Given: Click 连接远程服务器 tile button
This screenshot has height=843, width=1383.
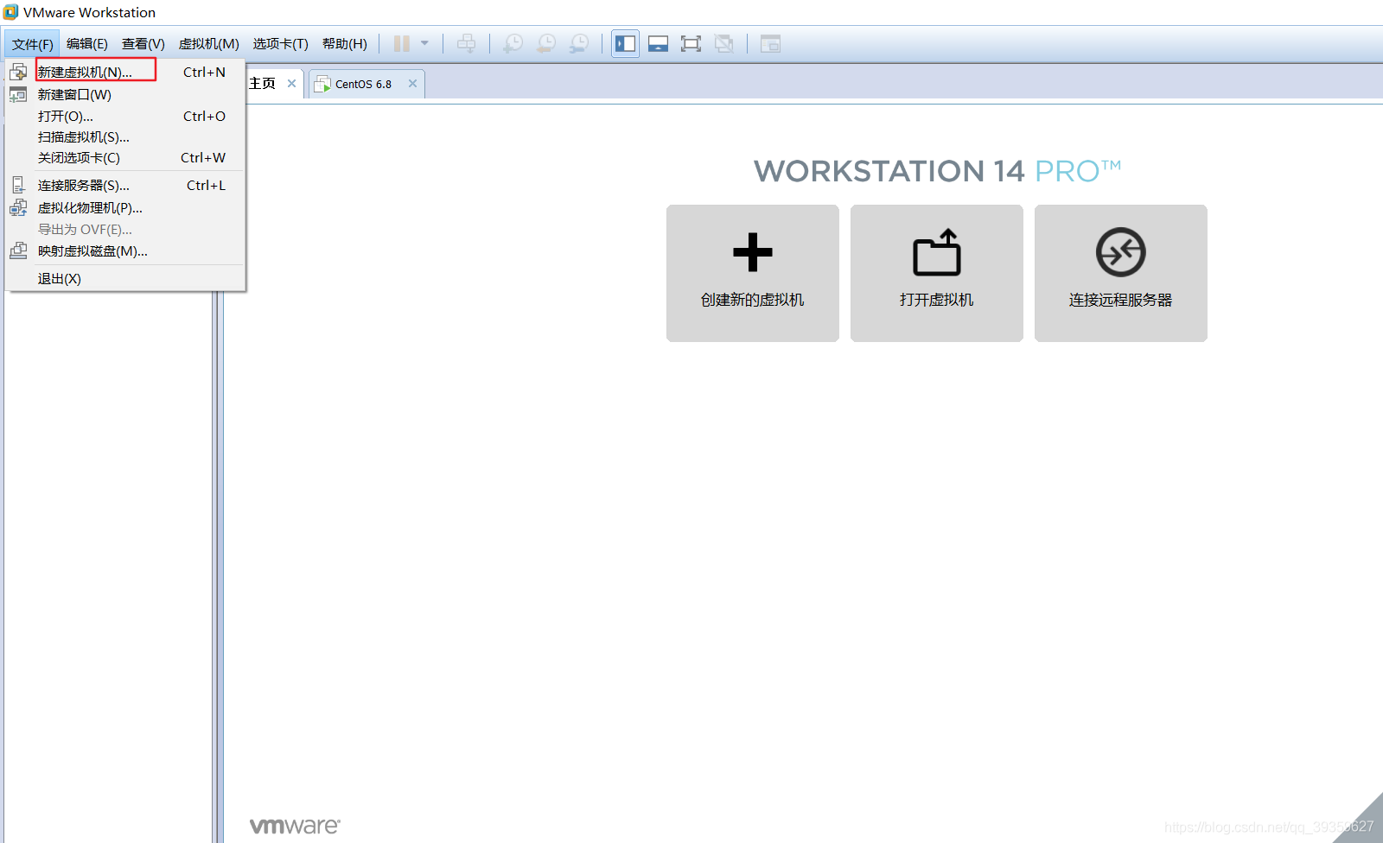Looking at the screenshot, I should [x=1121, y=273].
